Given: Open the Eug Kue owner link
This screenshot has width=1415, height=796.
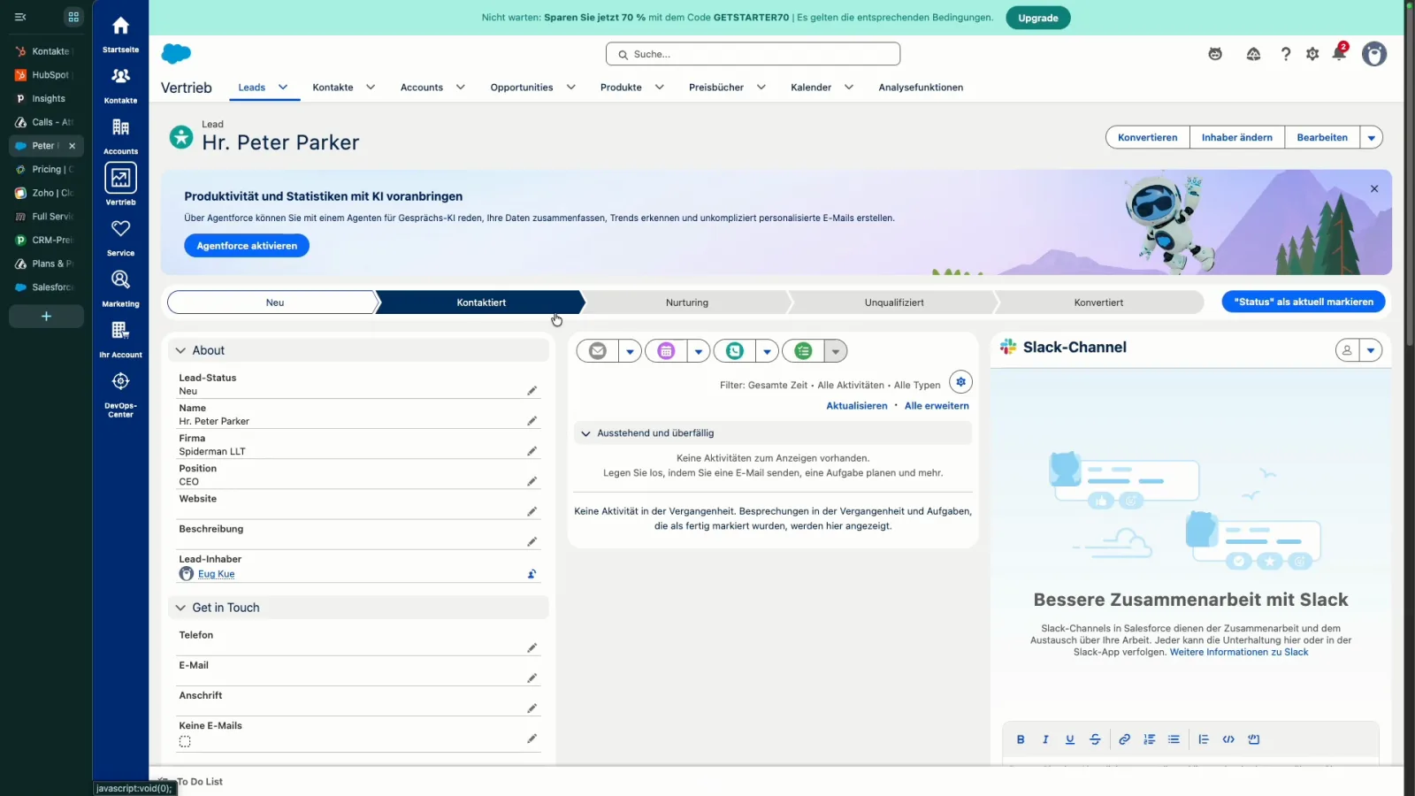Looking at the screenshot, I should 216,574.
